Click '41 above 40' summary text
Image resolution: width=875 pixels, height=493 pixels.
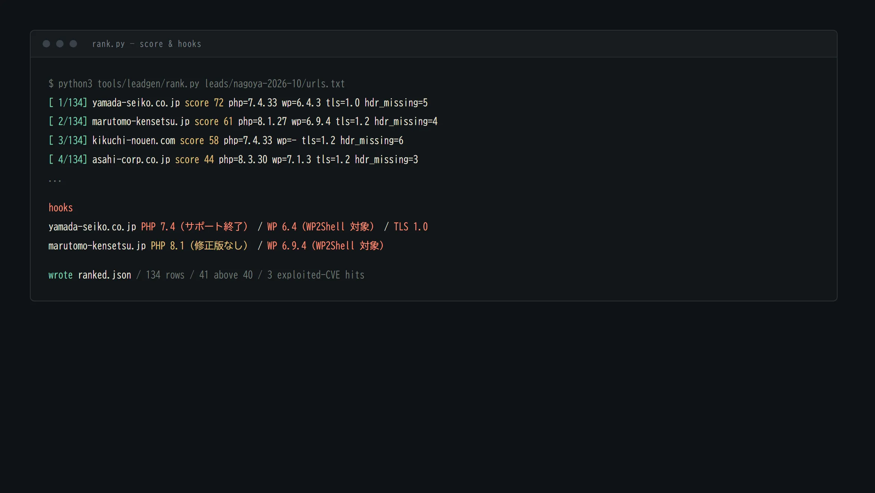[226, 275]
